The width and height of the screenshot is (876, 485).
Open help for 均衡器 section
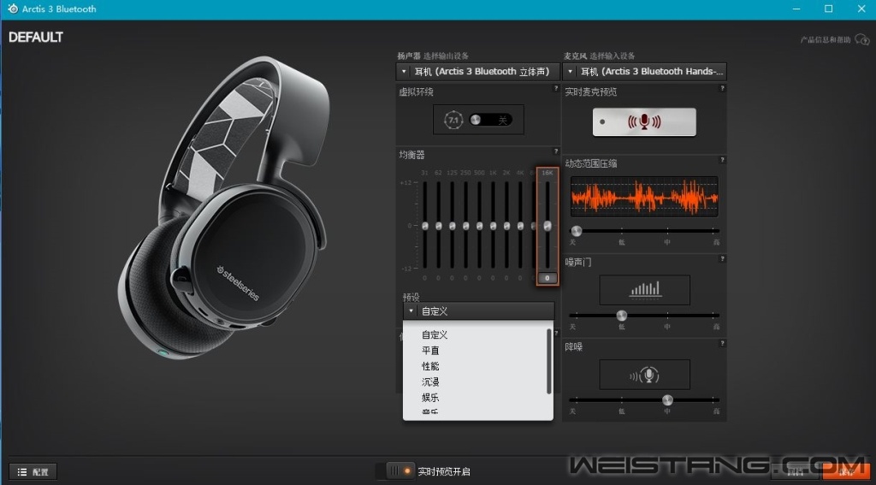(x=555, y=151)
